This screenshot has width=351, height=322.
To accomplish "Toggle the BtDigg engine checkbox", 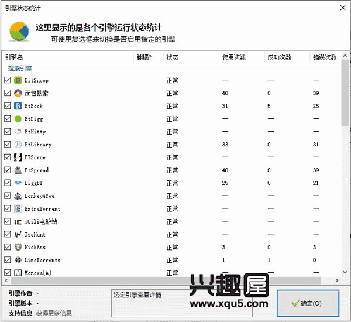I will click(8, 118).
